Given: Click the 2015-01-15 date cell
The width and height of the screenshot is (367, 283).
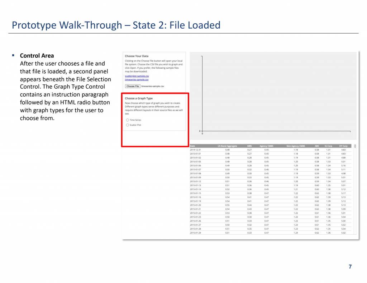Looking at the screenshot, I should (x=195, y=193).
